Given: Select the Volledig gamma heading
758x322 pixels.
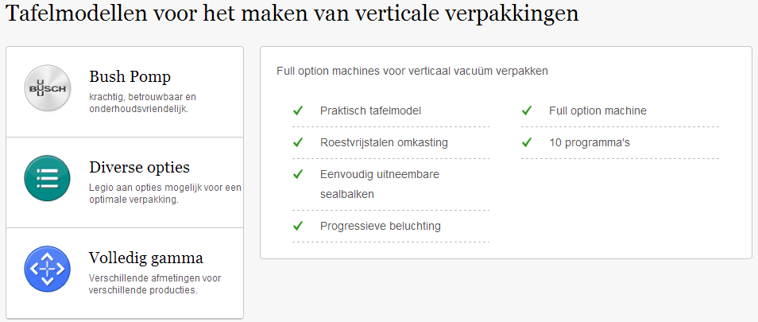Looking at the screenshot, I should point(146,258).
